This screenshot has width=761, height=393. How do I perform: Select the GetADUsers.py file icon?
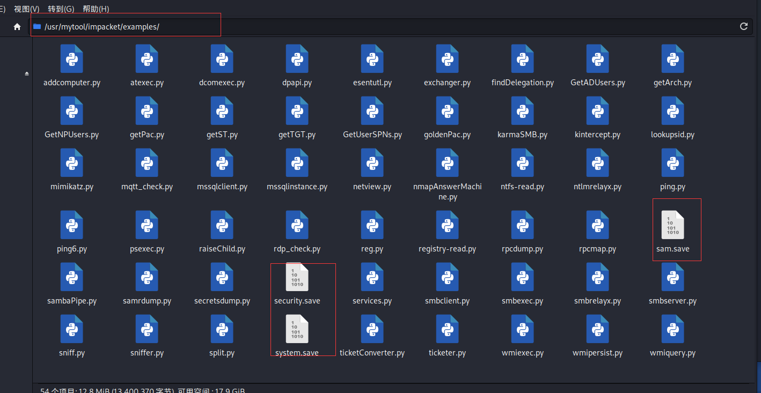598,59
